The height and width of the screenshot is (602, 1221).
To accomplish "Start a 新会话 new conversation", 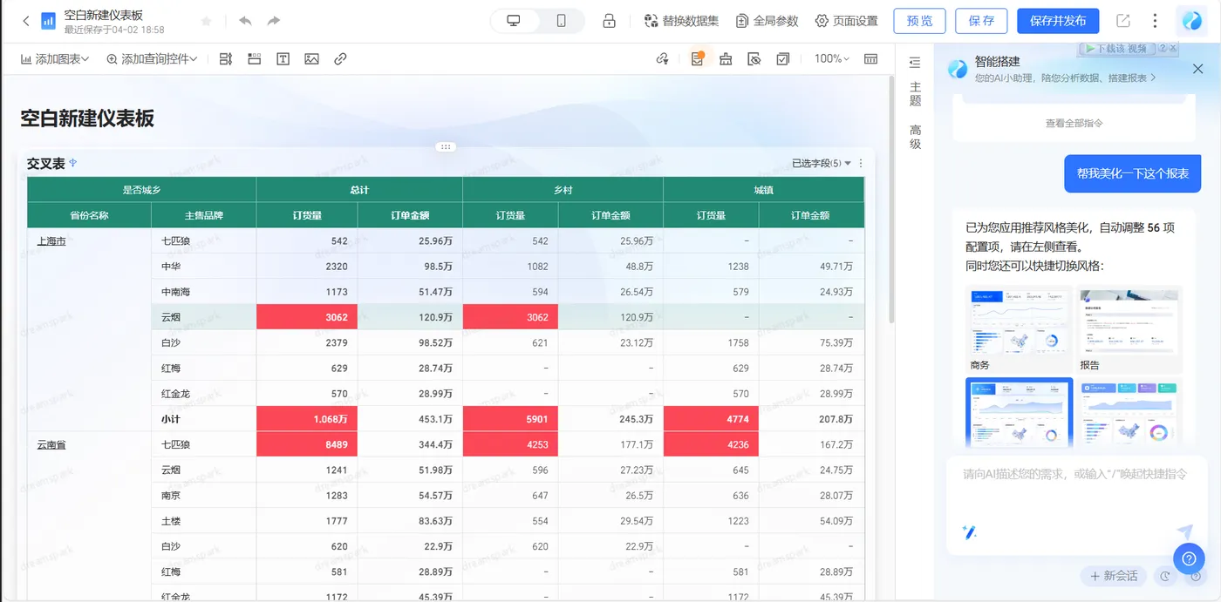I will point(1114,576).
